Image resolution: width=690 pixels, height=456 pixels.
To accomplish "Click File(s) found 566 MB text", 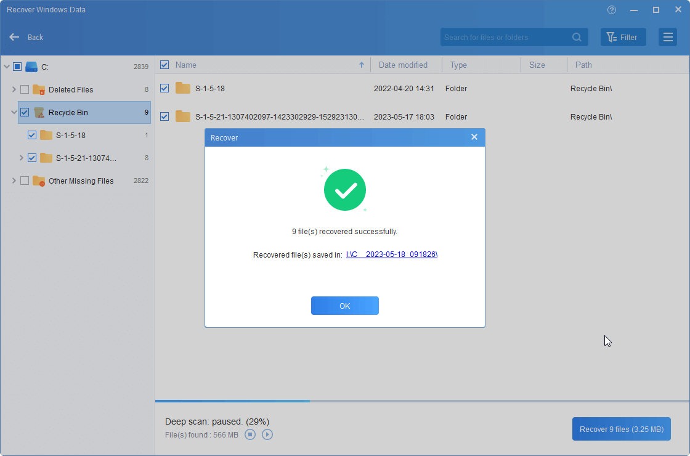I will pyautogui.click(x=201, y=435).
